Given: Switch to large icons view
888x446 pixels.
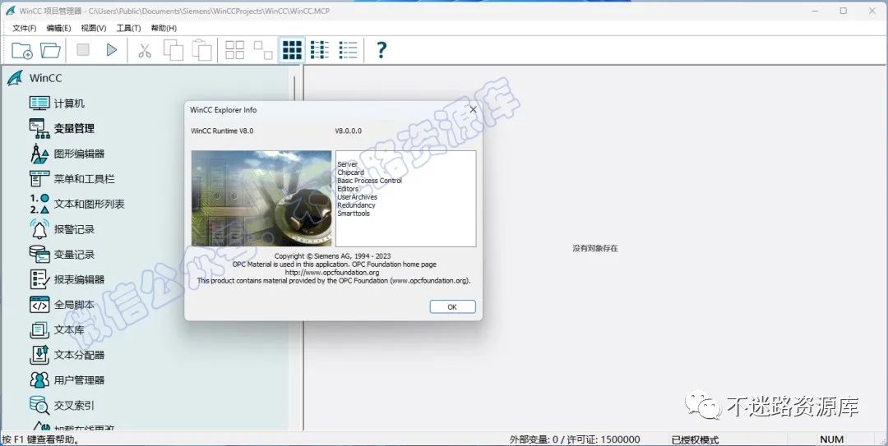Looking at the screenshot, I should 234,50.
